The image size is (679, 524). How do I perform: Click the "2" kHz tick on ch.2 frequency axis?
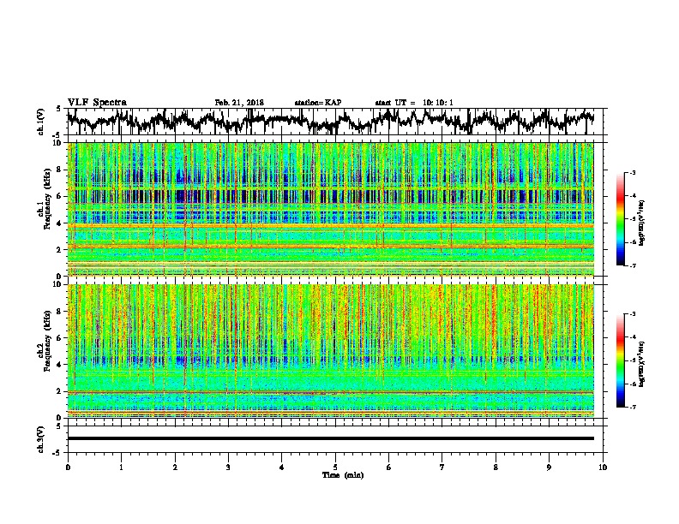[60, 391]
